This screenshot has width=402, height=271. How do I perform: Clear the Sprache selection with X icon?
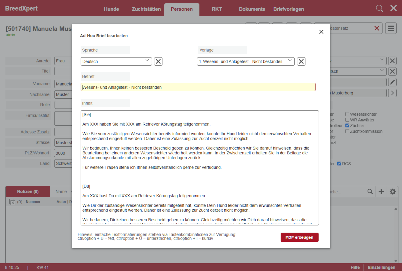click(158, 61)
